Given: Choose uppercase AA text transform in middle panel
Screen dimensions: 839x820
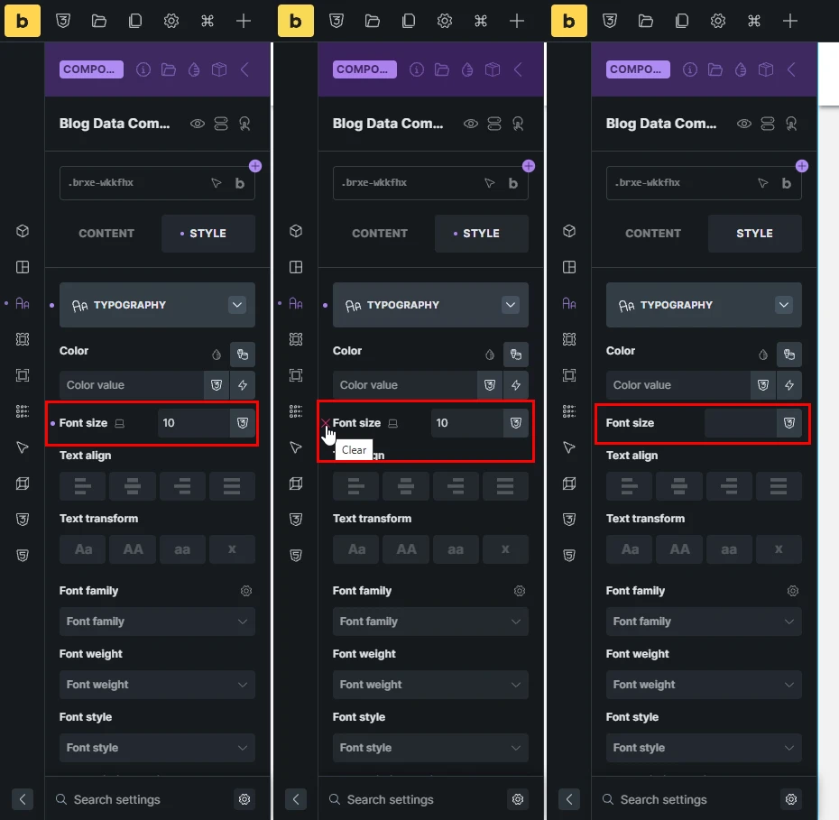Looking at the screenshot, I should [x=406, y=549].
